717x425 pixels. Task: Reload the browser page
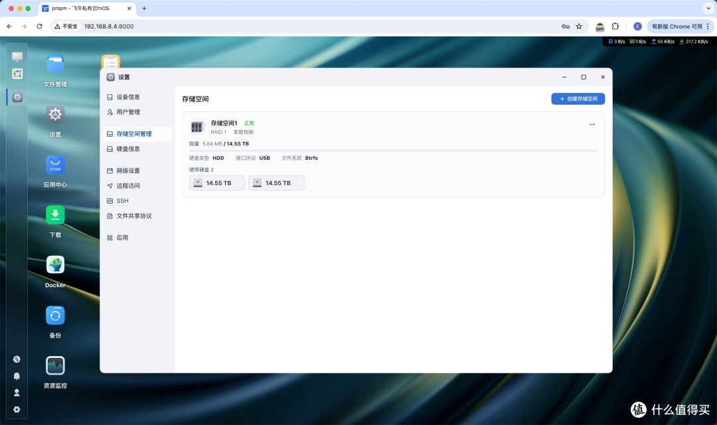[x=39, y=27]
